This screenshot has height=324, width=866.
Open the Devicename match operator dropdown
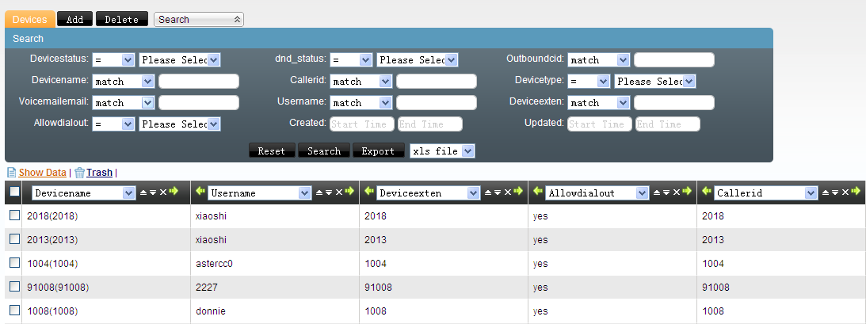(123, 81)
